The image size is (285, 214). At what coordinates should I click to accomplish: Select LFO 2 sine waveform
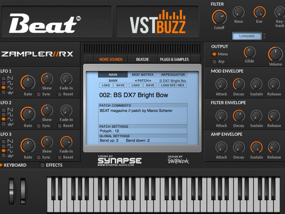point(3,119)
